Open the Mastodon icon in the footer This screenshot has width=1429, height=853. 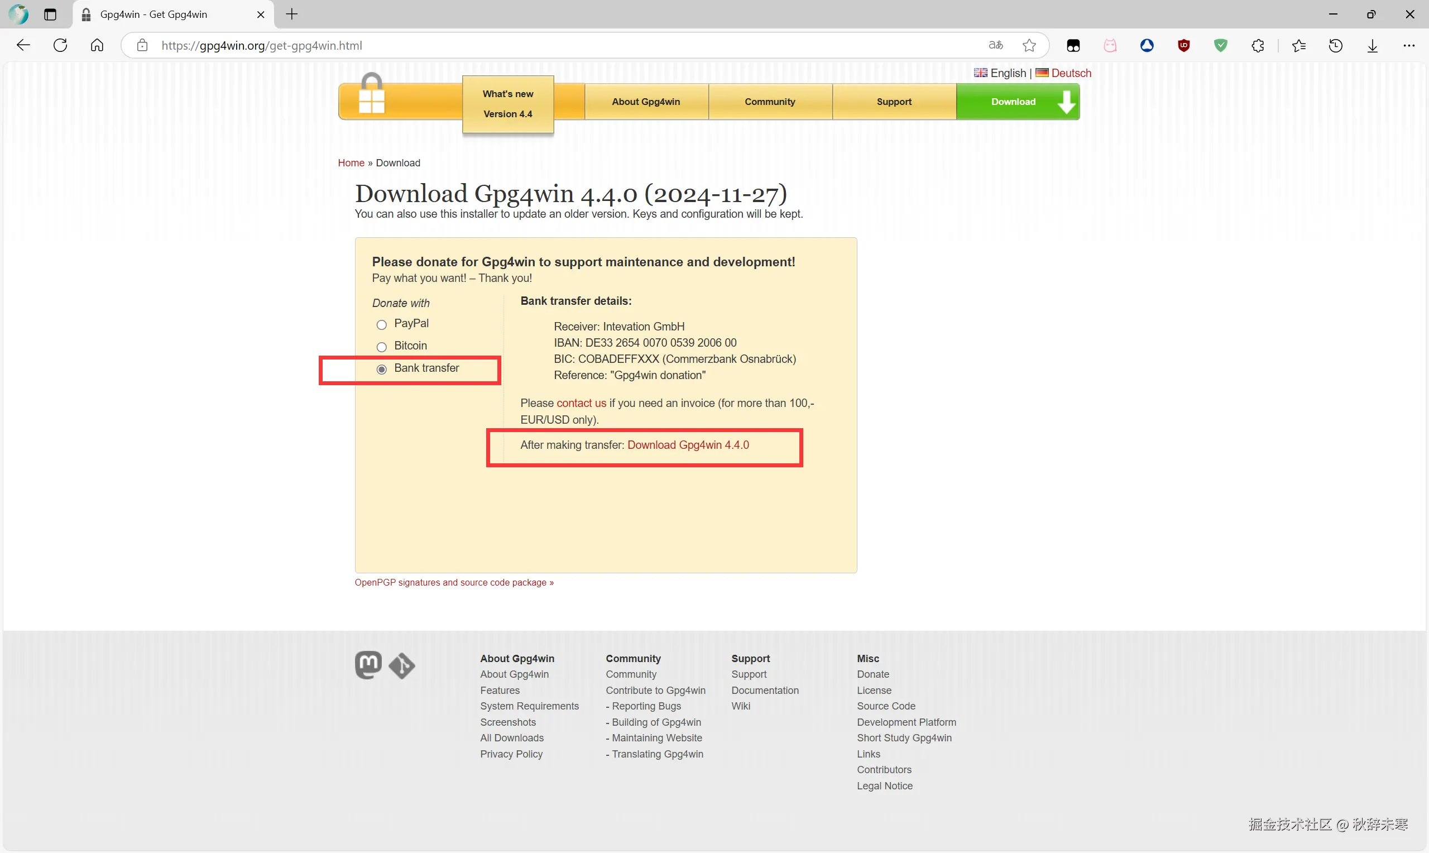(x=368, y=665)
